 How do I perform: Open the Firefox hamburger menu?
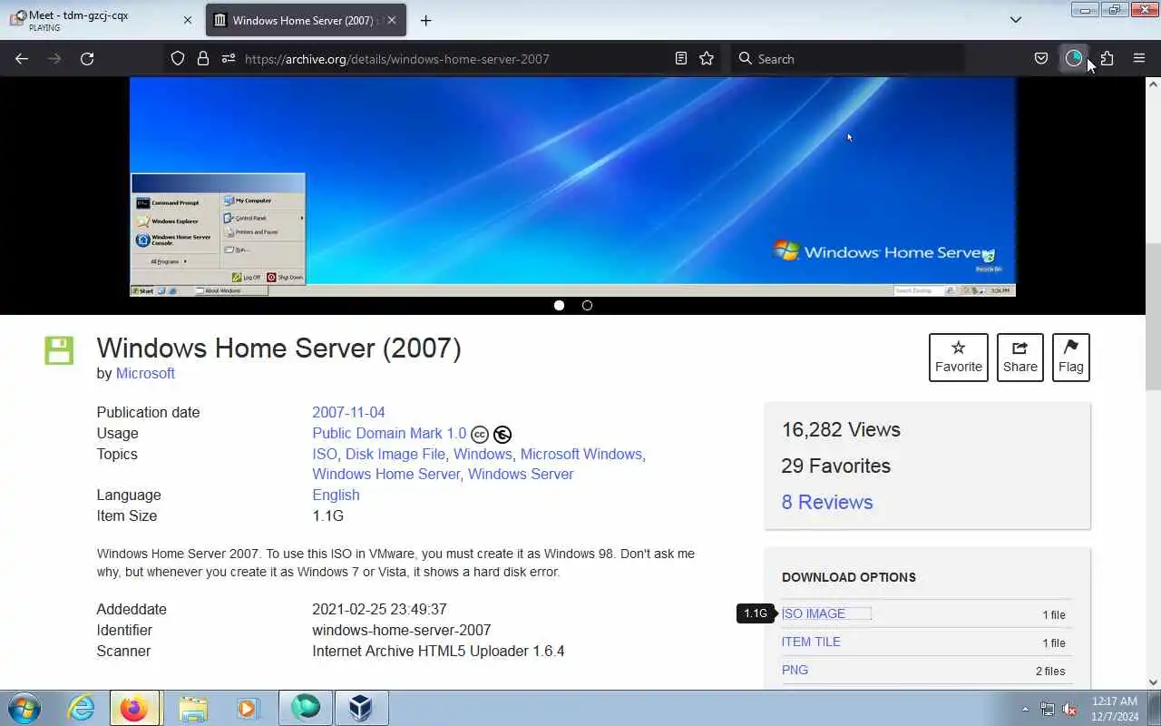(x=1139, y=58)
